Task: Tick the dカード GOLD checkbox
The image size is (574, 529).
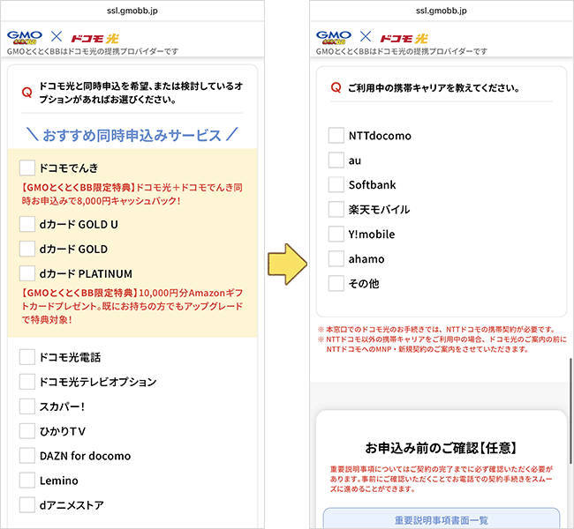Action: pos(27,249)
